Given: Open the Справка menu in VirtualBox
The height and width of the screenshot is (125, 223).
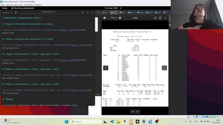Looking at the screenshot, I should tap(38, 5).
